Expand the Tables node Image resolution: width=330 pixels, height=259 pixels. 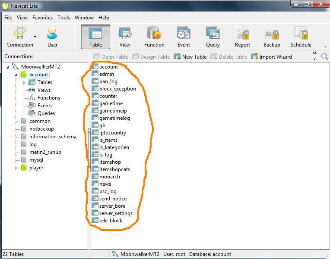pos(24,83)
